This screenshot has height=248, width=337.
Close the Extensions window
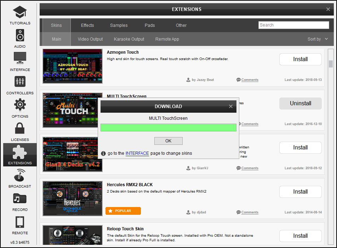pos(328,9)
